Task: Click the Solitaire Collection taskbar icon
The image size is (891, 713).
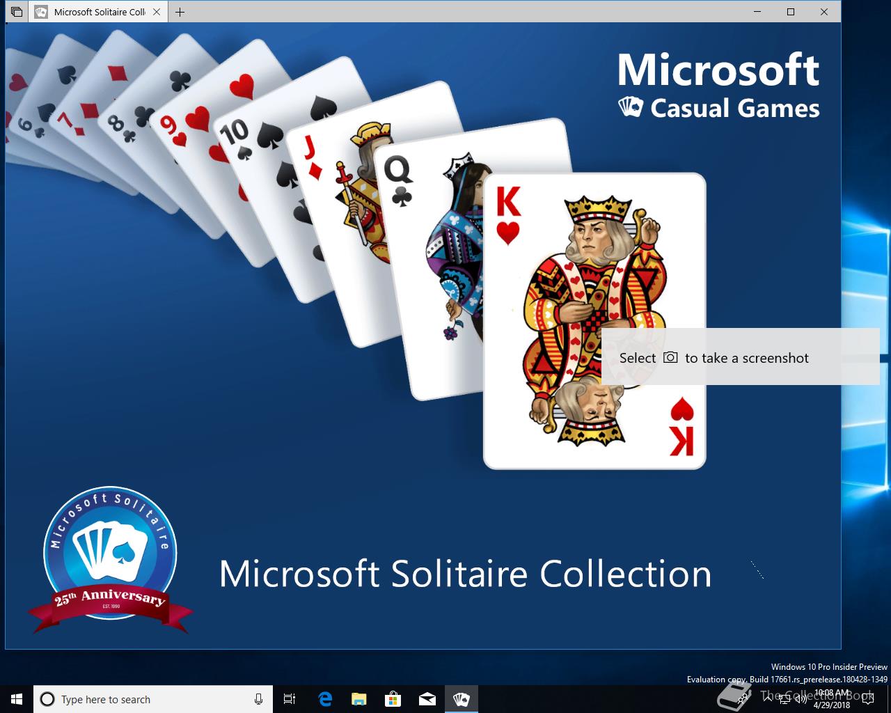Action: [x=461, y=699]
